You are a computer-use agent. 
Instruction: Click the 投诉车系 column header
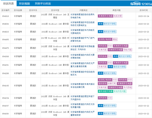click(33, 10)
